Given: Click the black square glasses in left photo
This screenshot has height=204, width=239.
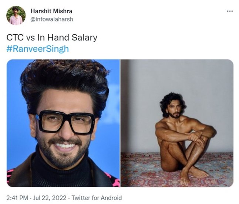Looking at the screenshot, I should click(x=65, y=122).
